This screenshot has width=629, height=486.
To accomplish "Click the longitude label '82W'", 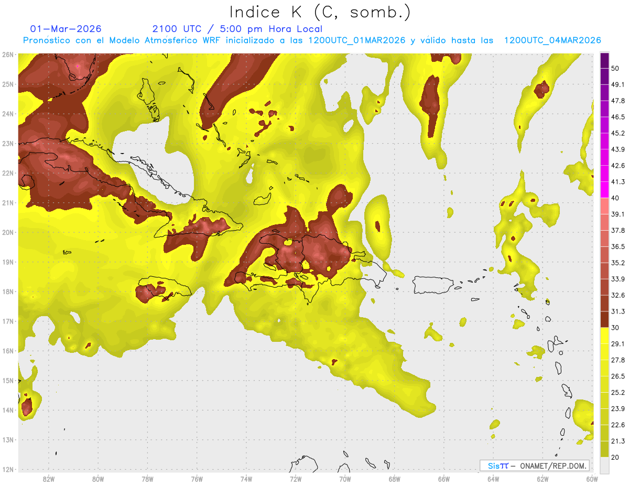I will pyautogui.click(x=48, y=479).
